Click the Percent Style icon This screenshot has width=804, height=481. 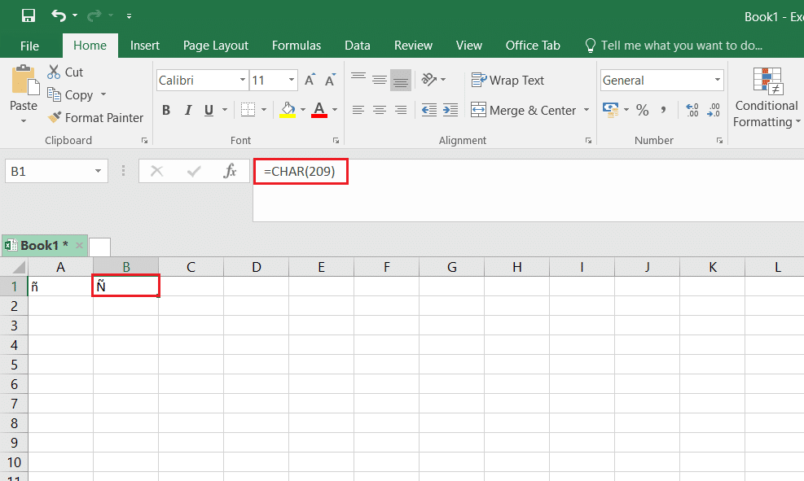pyautogui.click(x=642, y=110)
